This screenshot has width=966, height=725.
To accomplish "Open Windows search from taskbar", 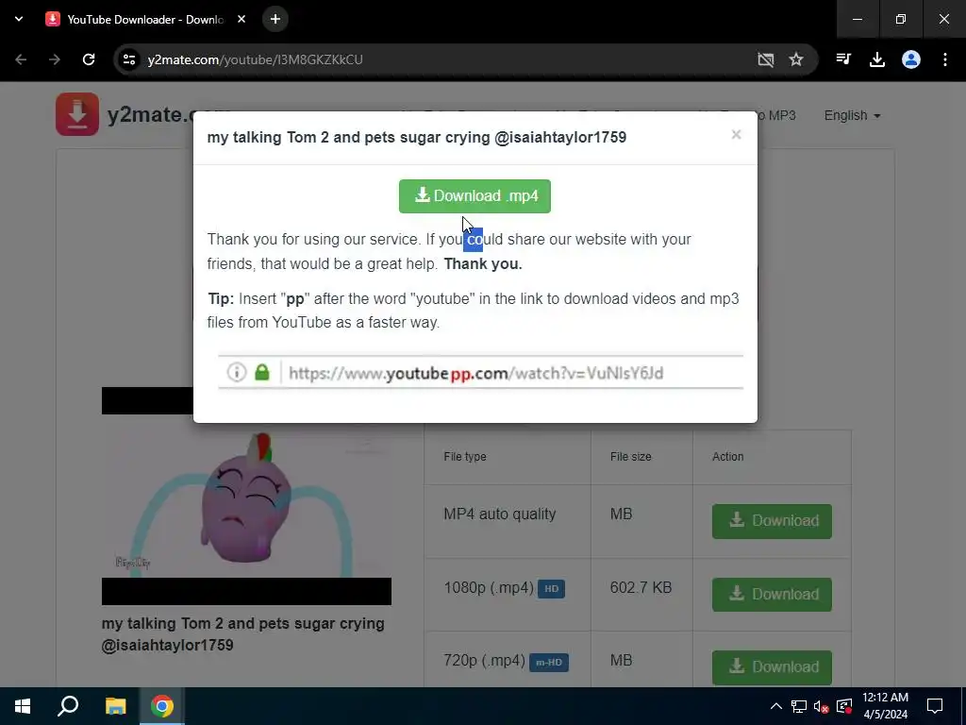I will pyautogui.click(x=68, y=706).
